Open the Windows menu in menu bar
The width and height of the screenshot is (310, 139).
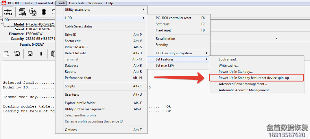point(95,3)
